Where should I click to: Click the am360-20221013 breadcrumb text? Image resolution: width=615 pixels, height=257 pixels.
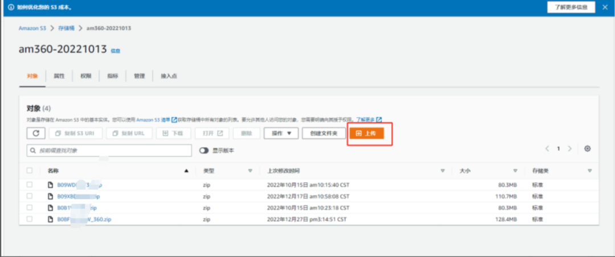point(109,28)
